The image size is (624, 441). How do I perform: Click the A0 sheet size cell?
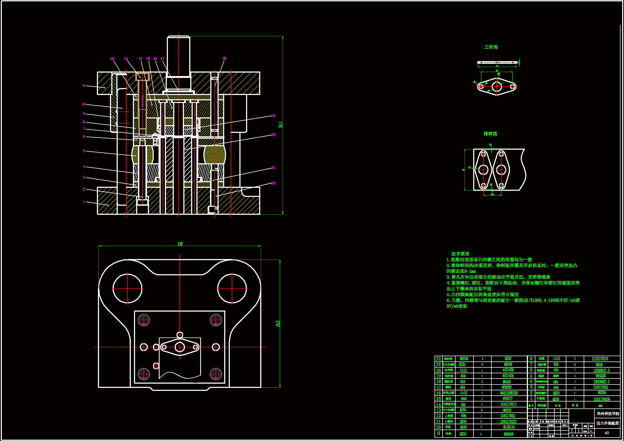click(x=607, y=432)
